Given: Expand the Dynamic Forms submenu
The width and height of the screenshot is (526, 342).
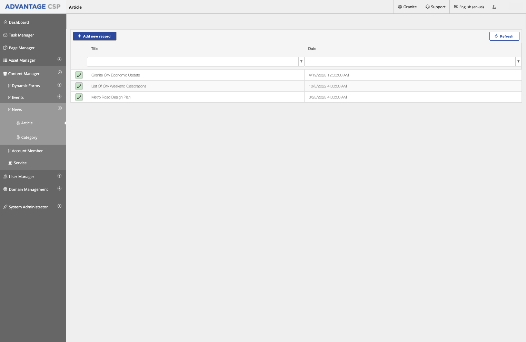Looking at the screenshot, I should 59,85.
